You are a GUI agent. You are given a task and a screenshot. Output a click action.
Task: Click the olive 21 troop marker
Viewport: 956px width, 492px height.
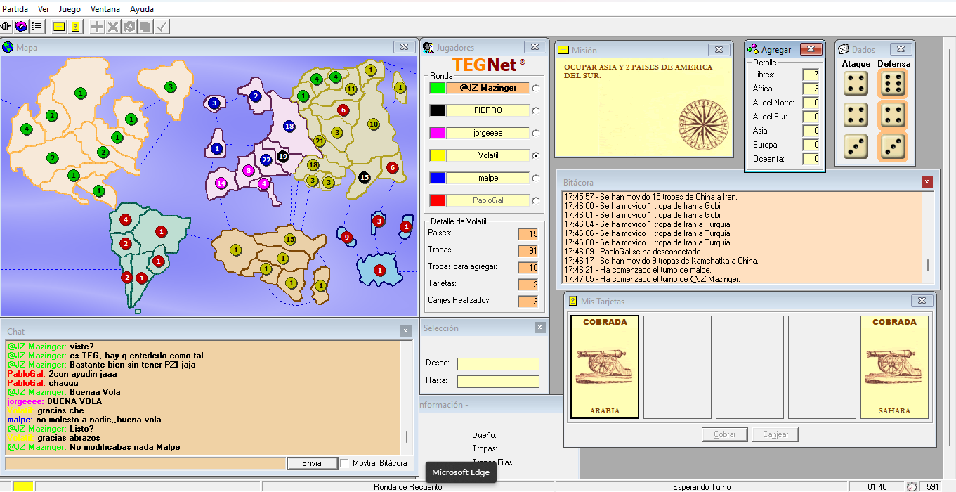point(320,141)
